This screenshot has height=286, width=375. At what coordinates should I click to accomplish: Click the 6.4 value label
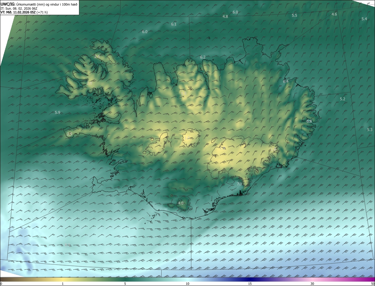pos(286,82)
